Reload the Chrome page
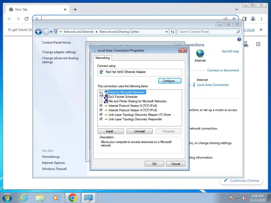Image resolution: width=271 pixels, height=203 pixels. pos(26,19)
